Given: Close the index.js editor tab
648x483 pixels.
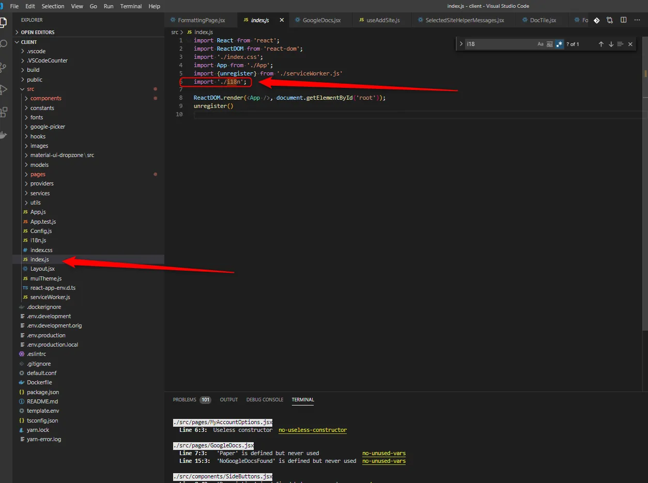Looking at the screenshot, I should [282, 20].
